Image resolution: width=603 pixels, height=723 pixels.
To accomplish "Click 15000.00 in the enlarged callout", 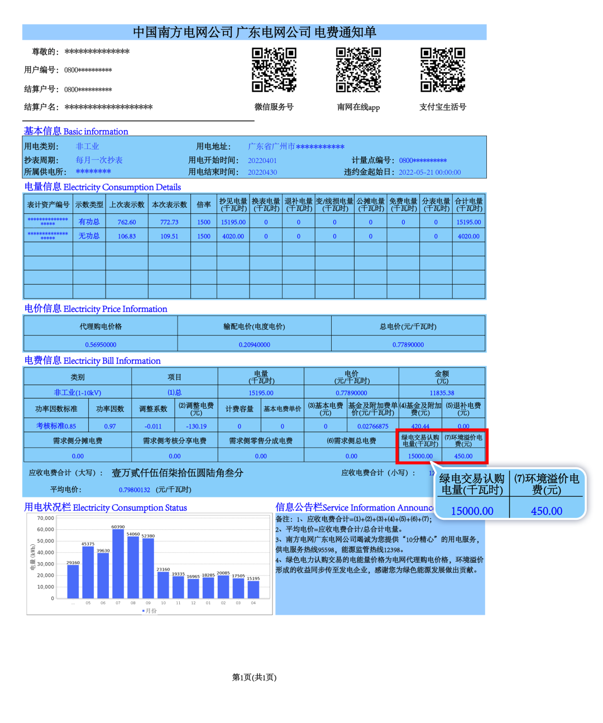I will pos(472,511).
